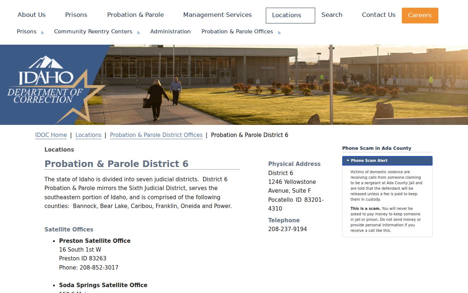
Task: Open the Management Services menu
Action: coord(218,15)
